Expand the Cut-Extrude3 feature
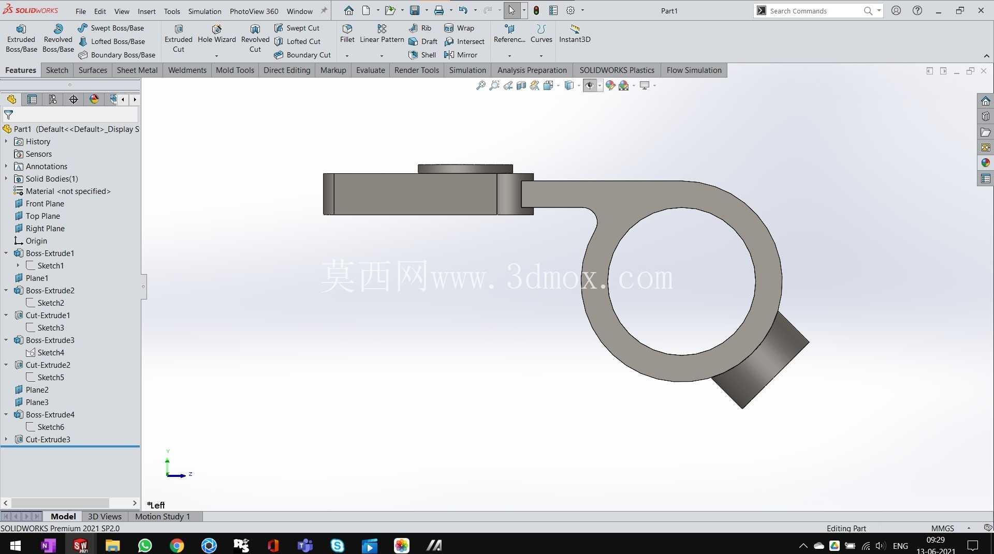The image size is (994, 554). (x=6, y=439)
